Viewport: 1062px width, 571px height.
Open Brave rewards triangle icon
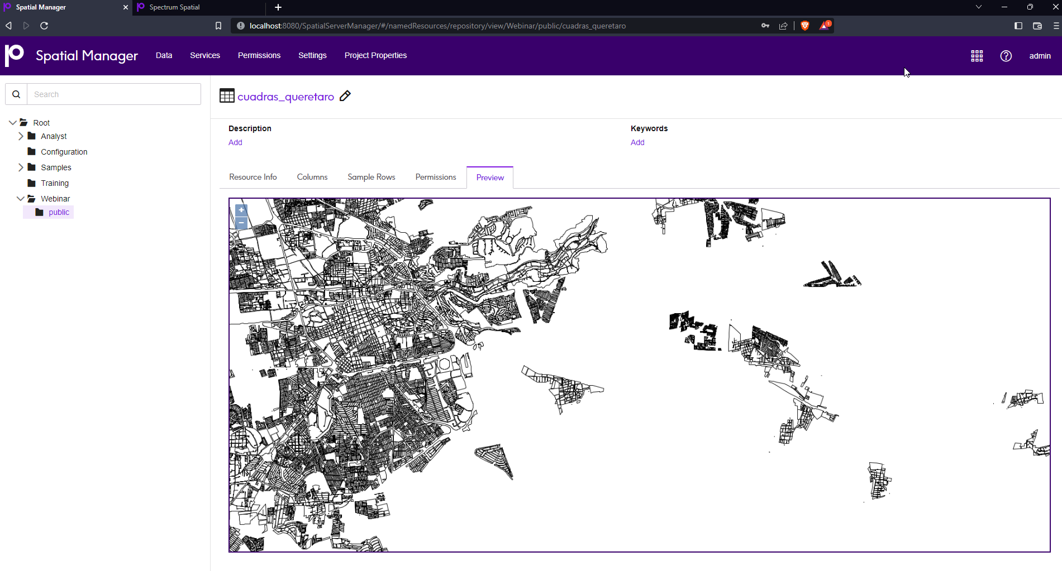pyautogui.click(x=825, y=25)
